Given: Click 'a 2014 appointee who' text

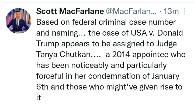Looking at the screenshot, I should click(x=145, y=54).
